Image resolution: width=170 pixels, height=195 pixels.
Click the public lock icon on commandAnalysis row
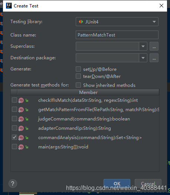(27, 138)
